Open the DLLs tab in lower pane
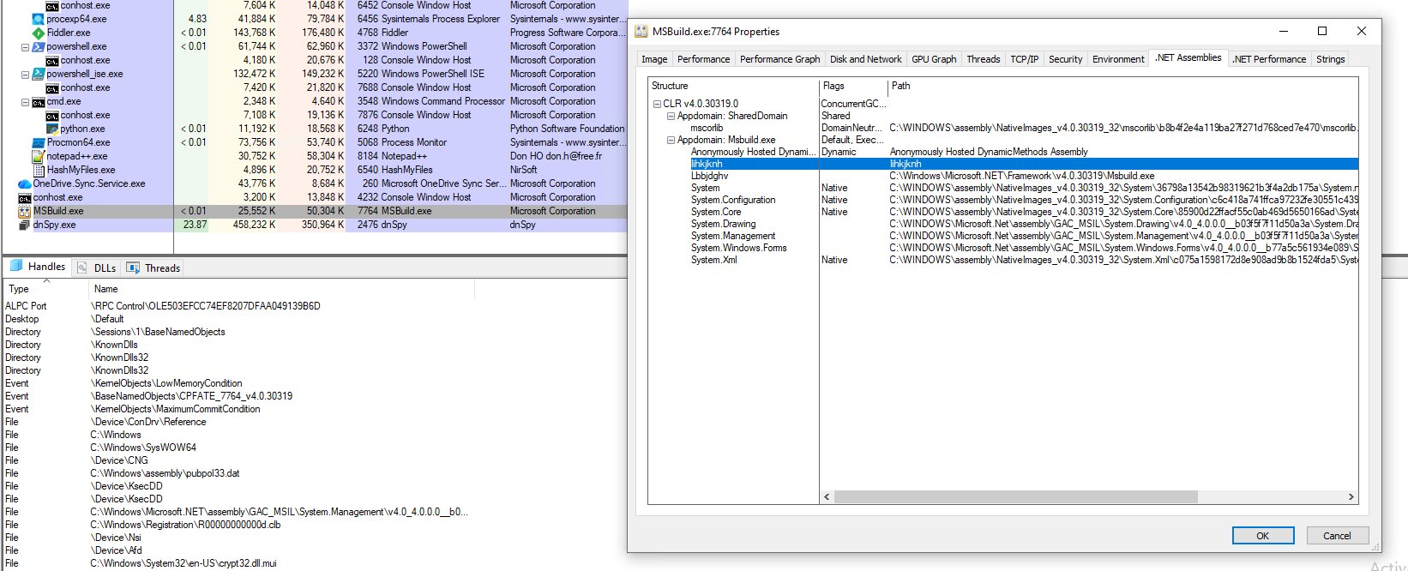1408x571 pixels. click(97, 268)
